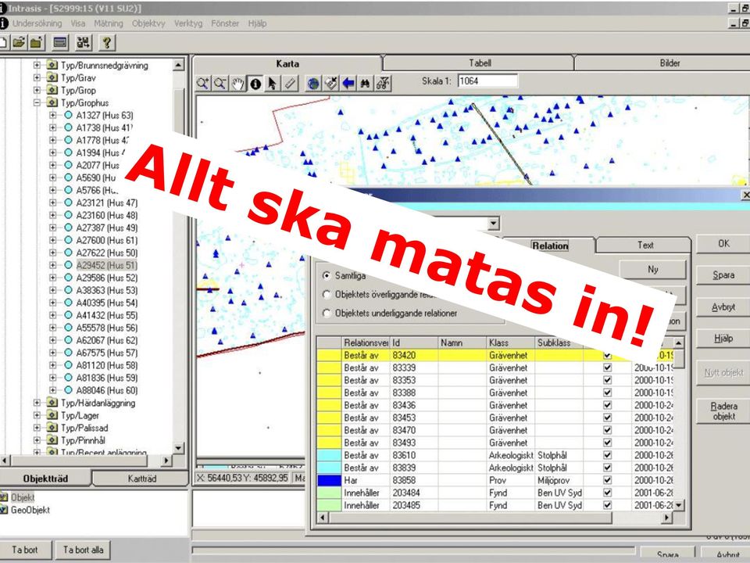Click the import/export disks toolbar icon

(84, 42)
